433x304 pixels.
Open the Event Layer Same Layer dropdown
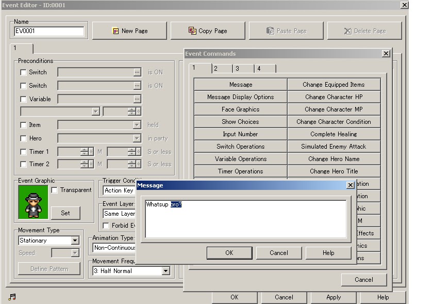coord(120,214)
